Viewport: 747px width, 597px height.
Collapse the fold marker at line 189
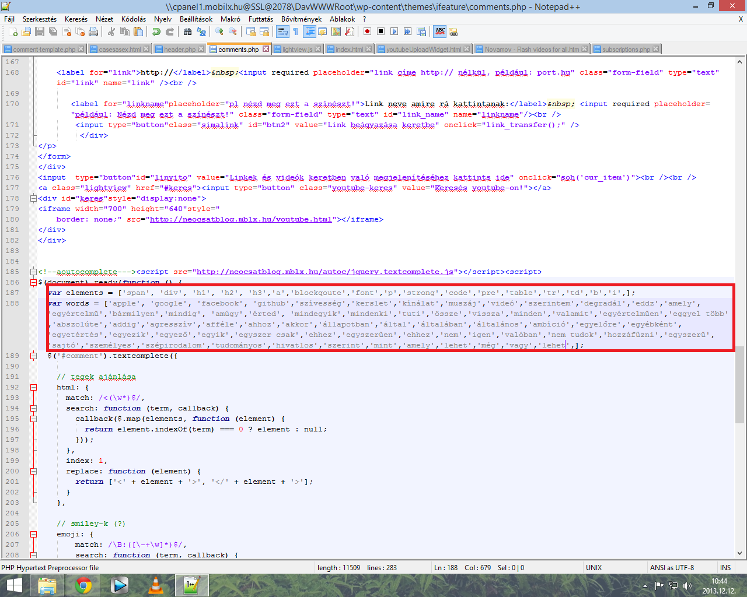point(33,356)
